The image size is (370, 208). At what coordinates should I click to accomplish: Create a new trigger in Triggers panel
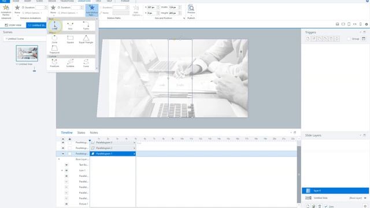point(308,39)
